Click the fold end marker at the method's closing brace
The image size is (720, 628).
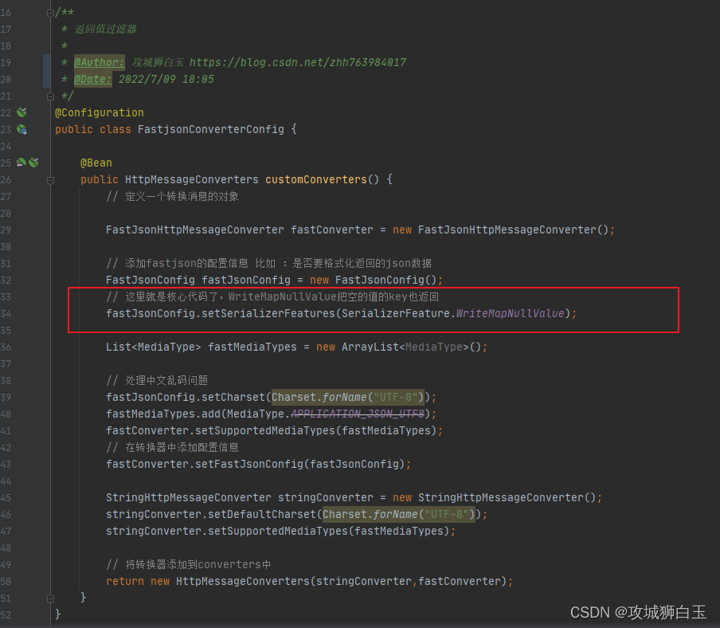coord(50,599)
